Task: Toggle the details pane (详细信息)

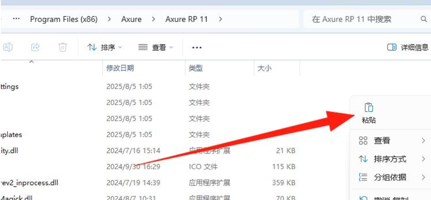Action: 407,47
